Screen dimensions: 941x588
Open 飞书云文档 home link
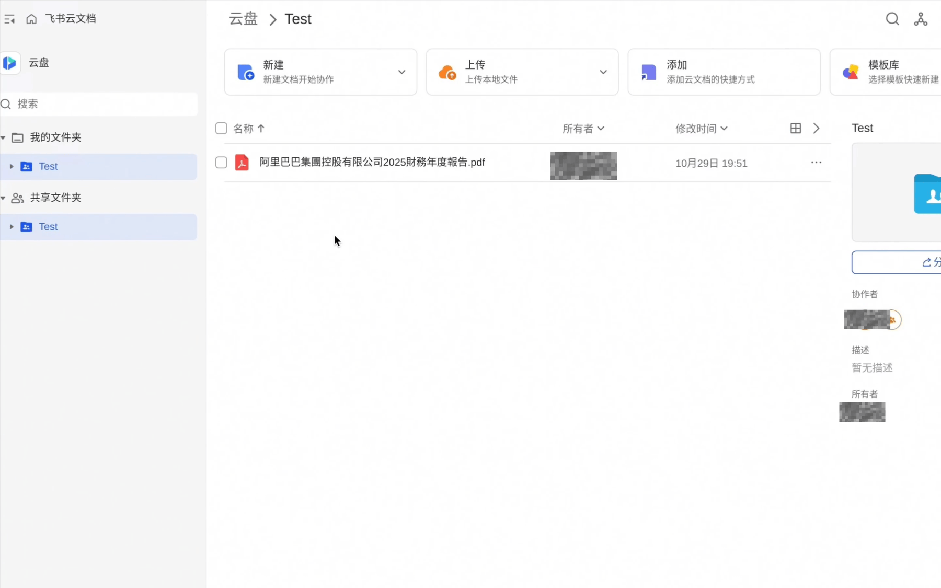pos(71,19)
